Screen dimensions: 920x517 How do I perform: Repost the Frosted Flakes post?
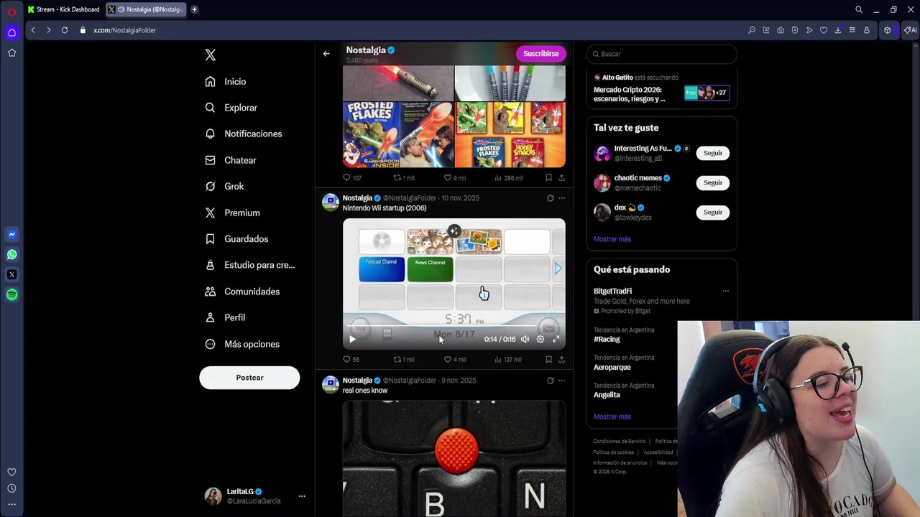pos(403,177)
